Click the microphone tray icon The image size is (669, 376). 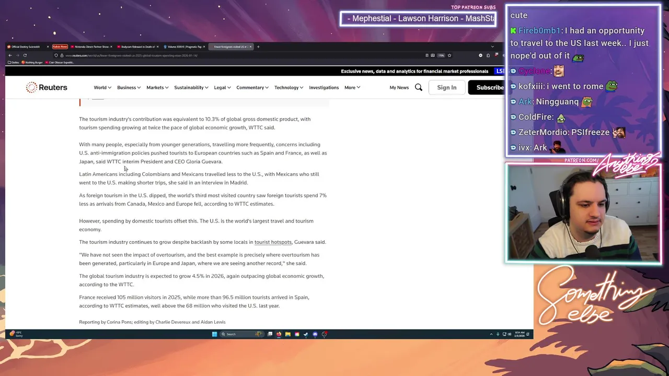tap(498, 334)
